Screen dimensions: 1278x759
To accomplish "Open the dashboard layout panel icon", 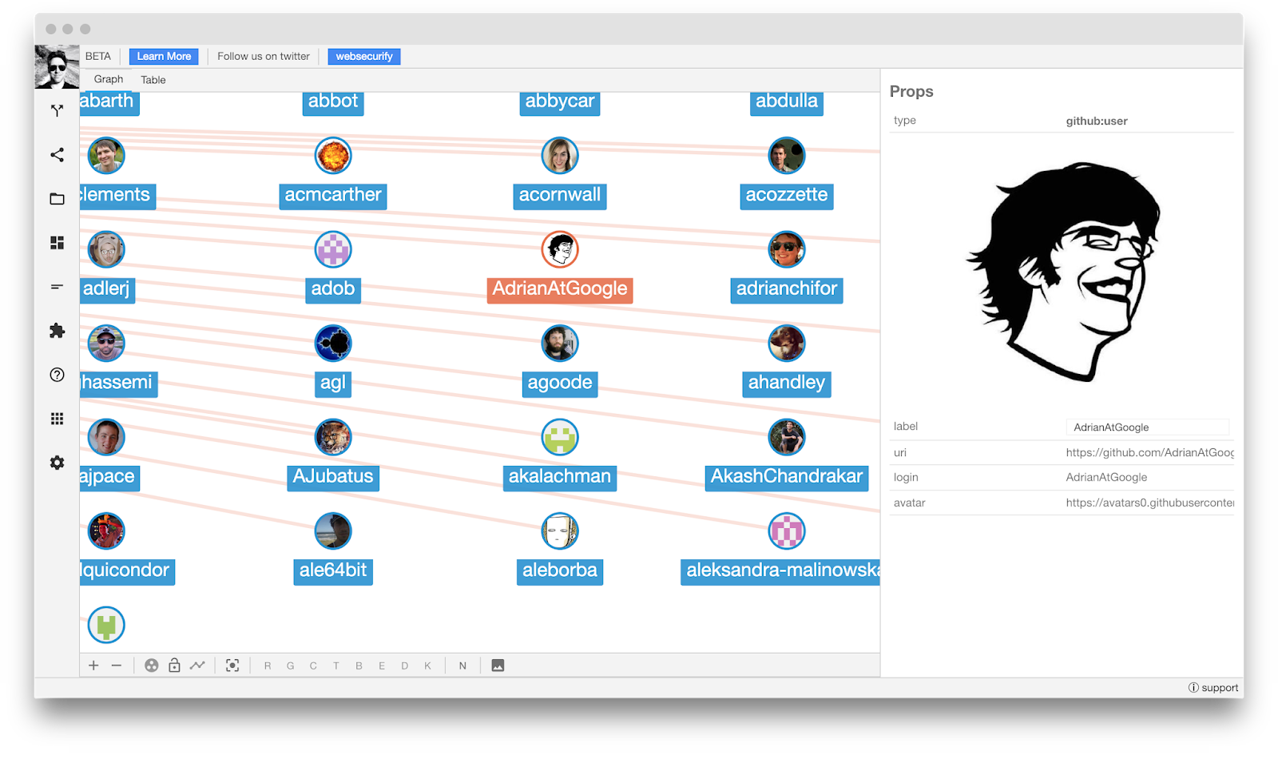I will (57, 243).
